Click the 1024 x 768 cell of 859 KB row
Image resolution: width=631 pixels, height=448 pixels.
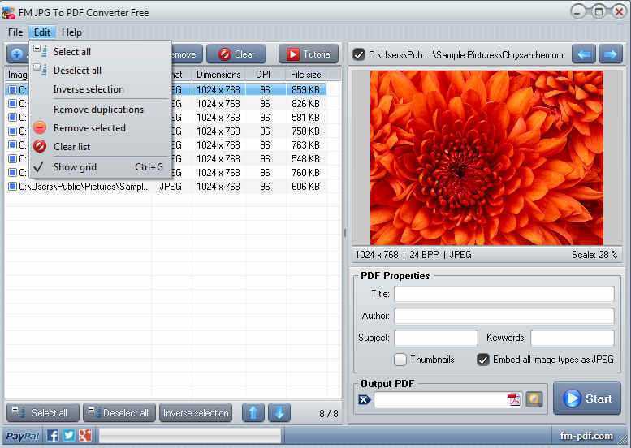pos(218,89)
